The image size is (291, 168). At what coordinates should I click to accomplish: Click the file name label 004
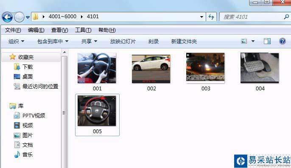[x=260, y=89]
